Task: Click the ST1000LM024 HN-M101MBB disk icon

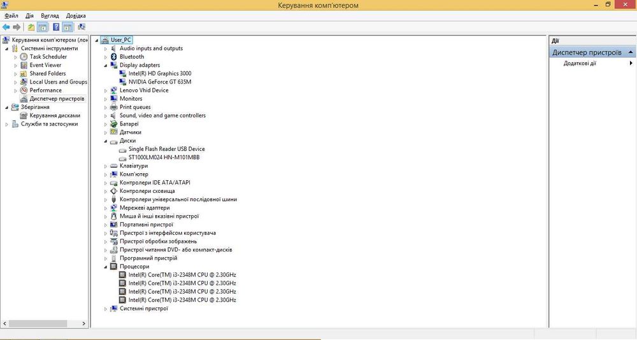Action: (x=123, y=158)
